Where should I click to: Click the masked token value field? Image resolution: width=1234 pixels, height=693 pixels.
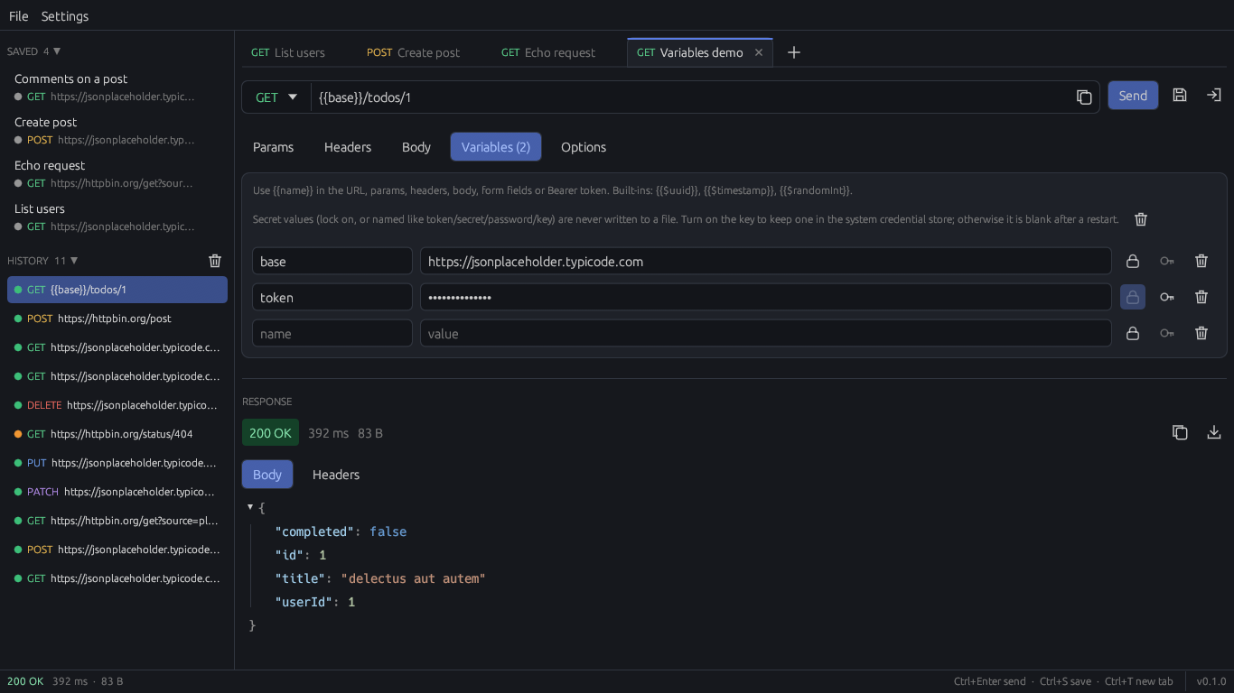point(766,297)
